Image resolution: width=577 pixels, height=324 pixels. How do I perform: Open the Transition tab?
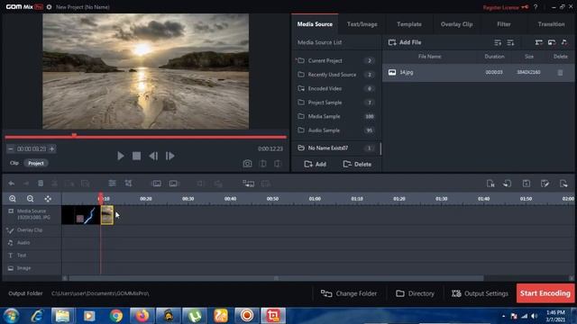[551, 24]
